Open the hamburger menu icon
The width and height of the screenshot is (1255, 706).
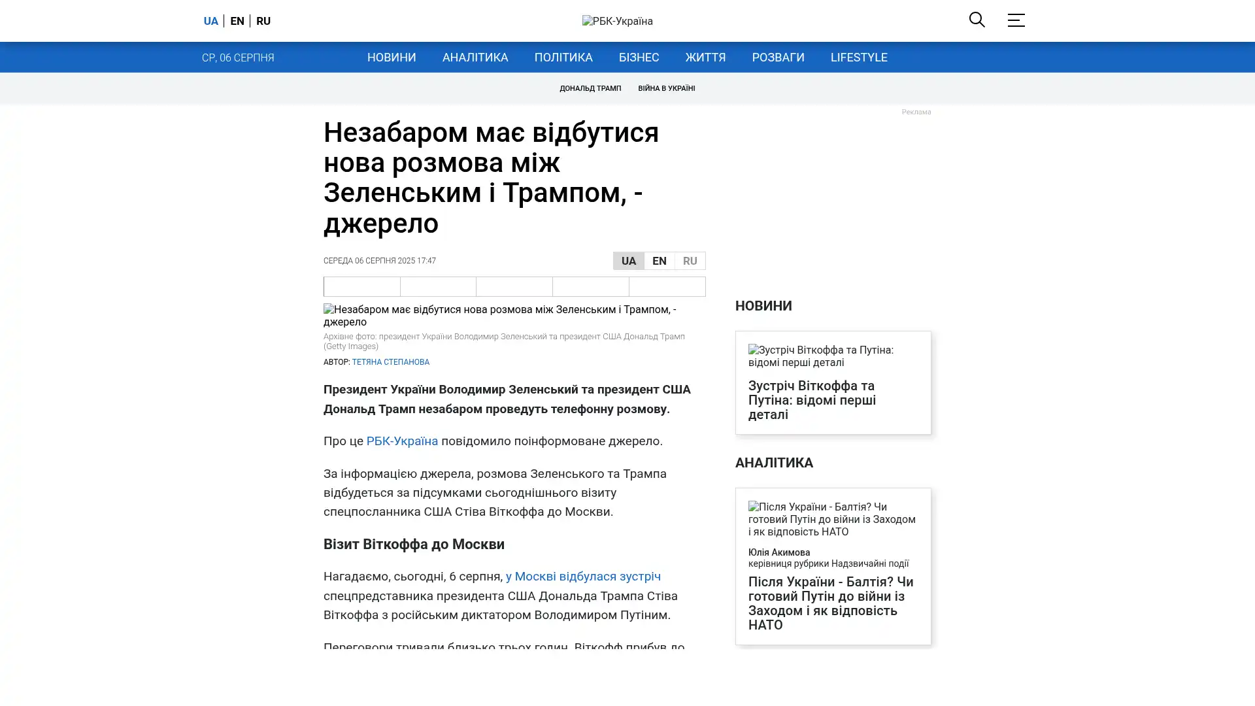(1015, 20)
